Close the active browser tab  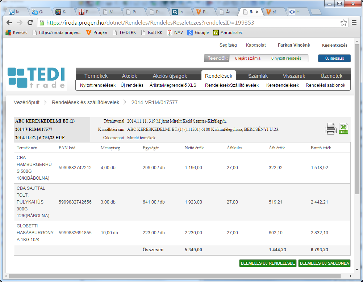click(257, 12)
